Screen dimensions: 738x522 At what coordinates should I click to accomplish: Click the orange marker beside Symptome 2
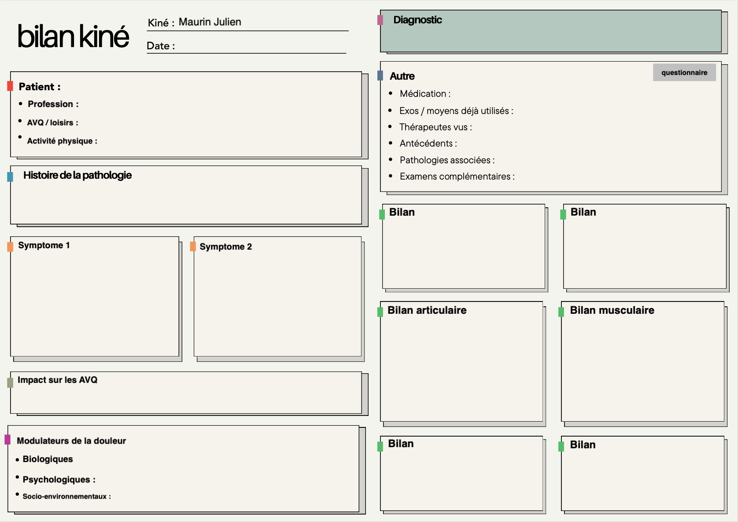pos(192,246)
